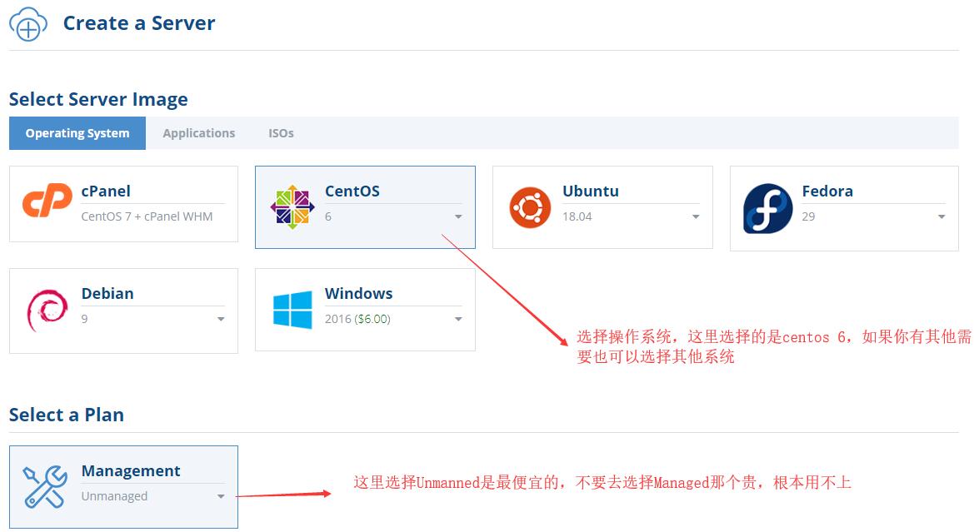Select the cPanel orange logo icon

click(47, 200)
